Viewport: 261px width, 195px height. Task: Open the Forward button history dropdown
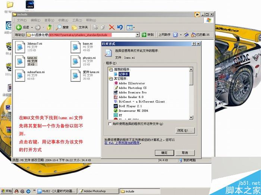pyautogui.click(x=44, y=27)
